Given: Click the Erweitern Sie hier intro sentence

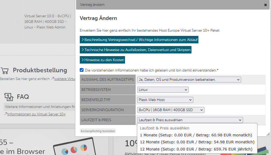Looking at the screenshot, I should coord(149,30).
